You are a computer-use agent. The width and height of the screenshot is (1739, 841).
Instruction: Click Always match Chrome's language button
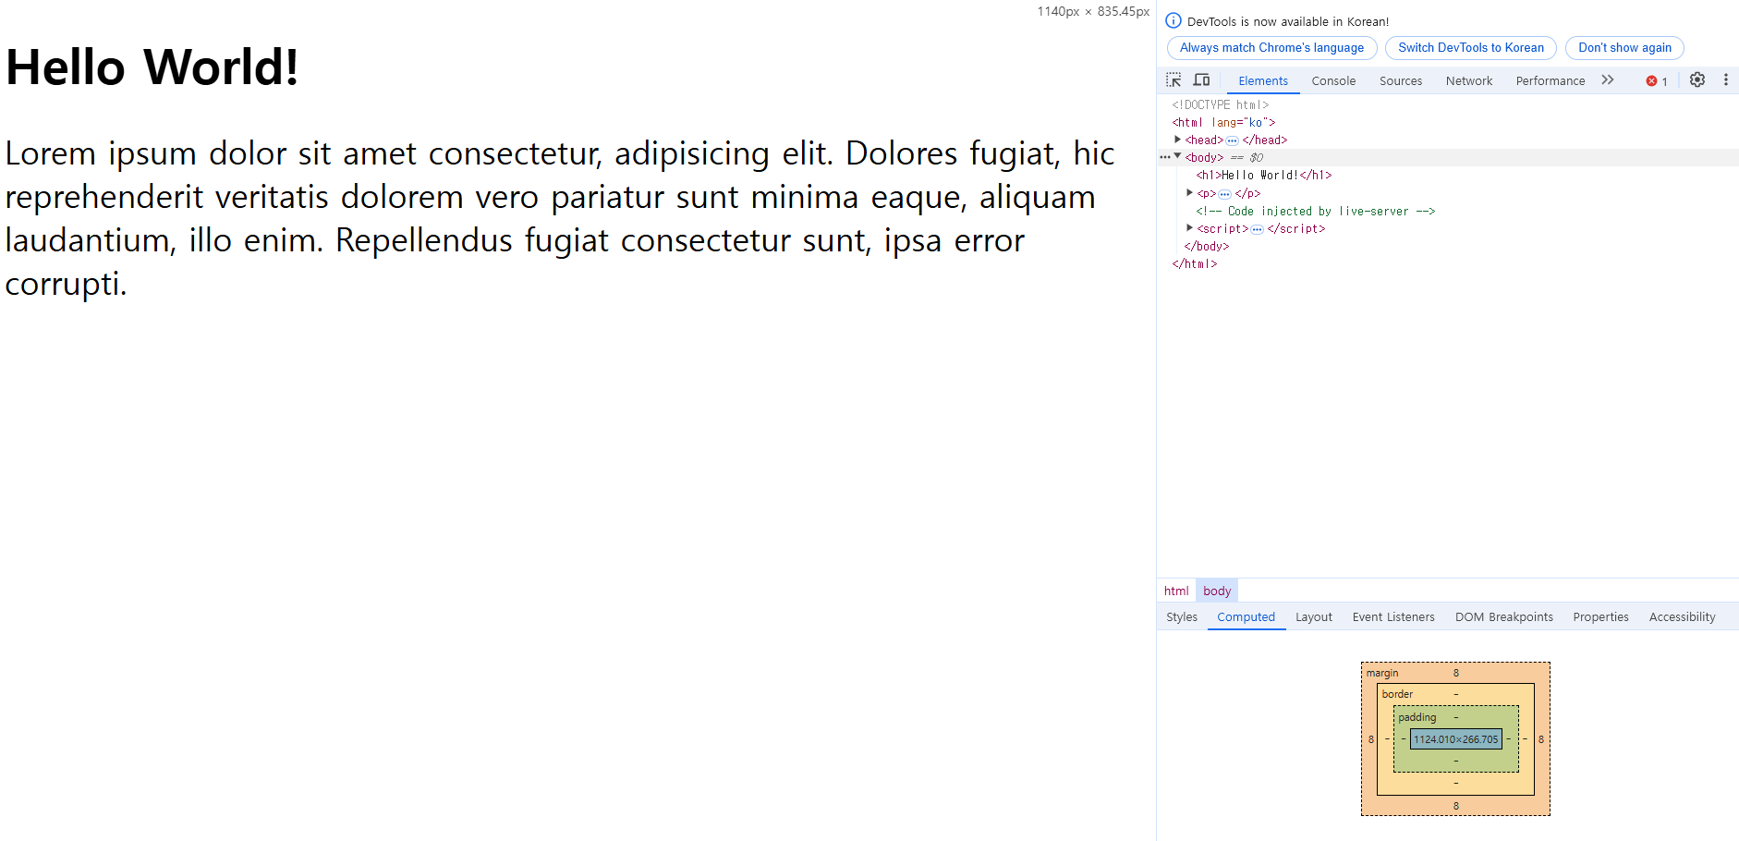[1271, 48]
